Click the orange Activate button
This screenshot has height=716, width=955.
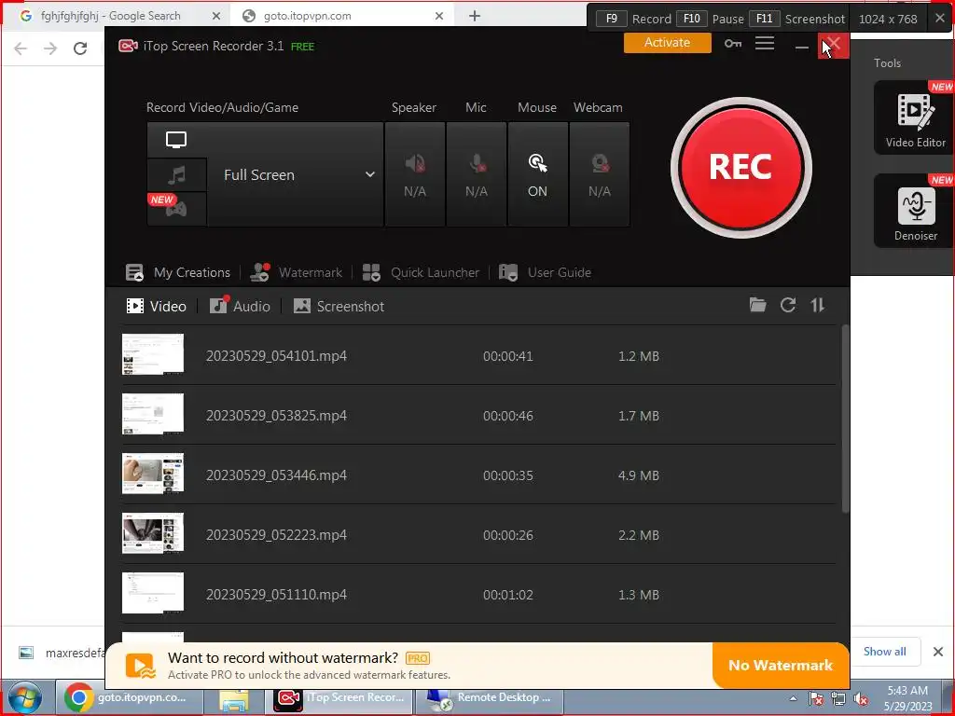click(668, 43)
